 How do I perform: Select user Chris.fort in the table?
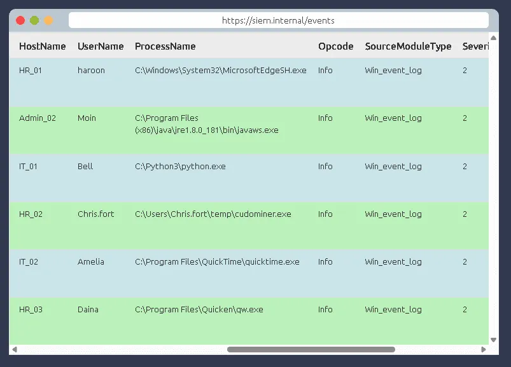[x=95, y=214]
